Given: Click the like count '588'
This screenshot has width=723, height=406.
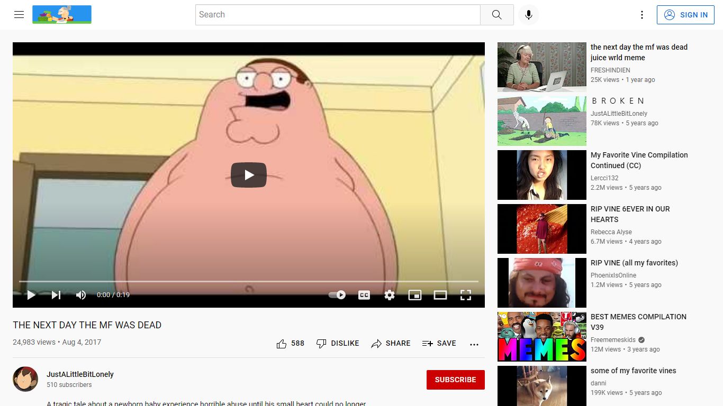Looking at the screenshot, I should tap(298, 344).
